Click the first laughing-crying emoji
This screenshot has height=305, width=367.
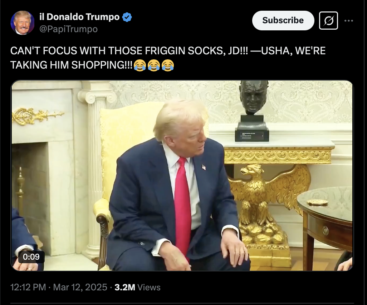pos(140,65)
